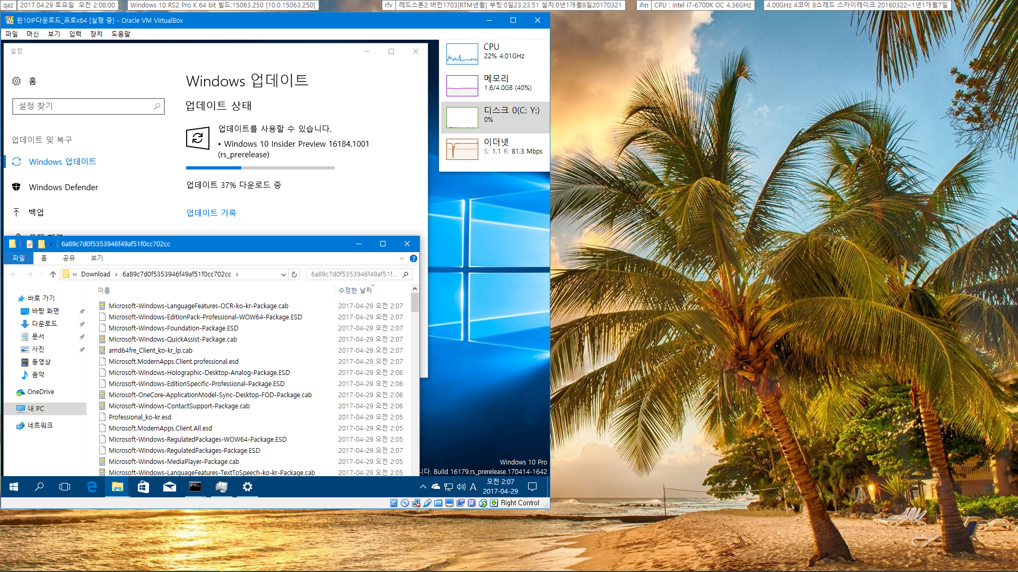This screenshot has height=572, width=1018.
Task: Click the network tray icon
Action: (x=449, y=487)
